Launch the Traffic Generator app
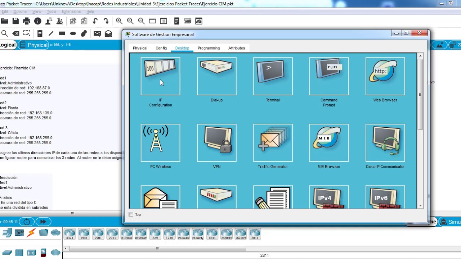This screenshot has height=259, width=461. click(x=273, y=143)
